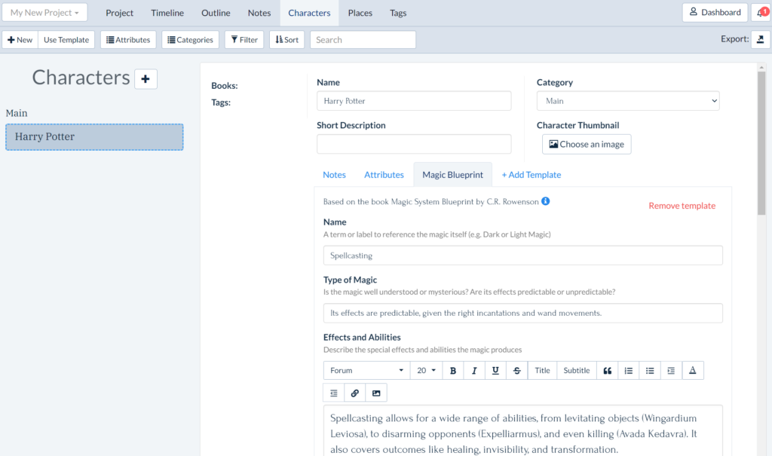This screenshot has height=456, width=772.
Task: Click the Export icon button
Action: click(760, 39)
